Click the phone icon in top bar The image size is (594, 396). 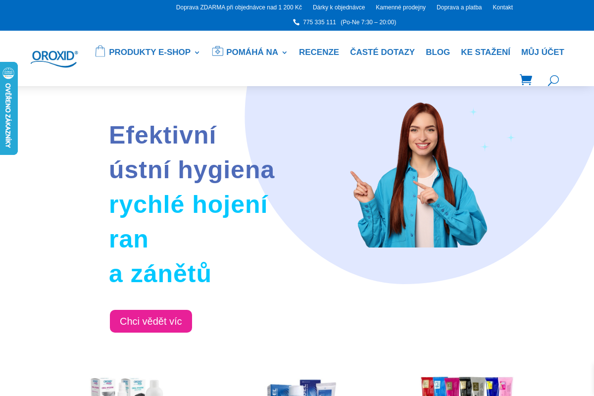[x=296, y=22]
